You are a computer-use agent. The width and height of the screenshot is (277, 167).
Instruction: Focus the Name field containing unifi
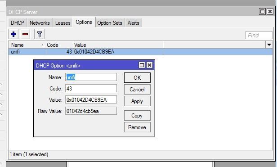[91, 77]
